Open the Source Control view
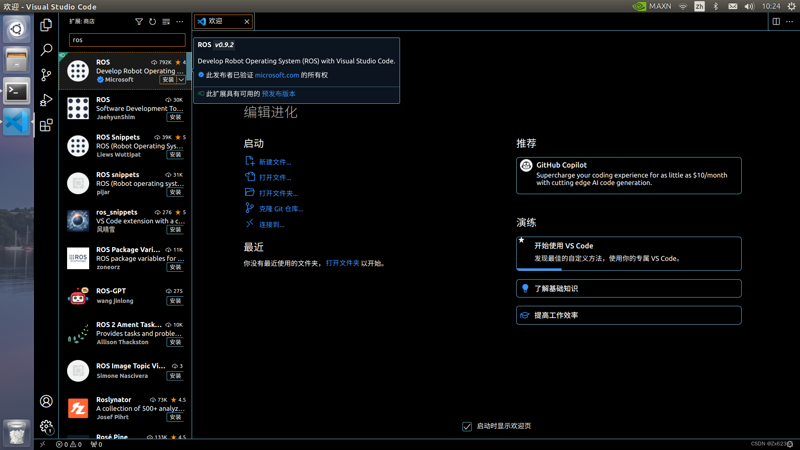 (46, 75)
